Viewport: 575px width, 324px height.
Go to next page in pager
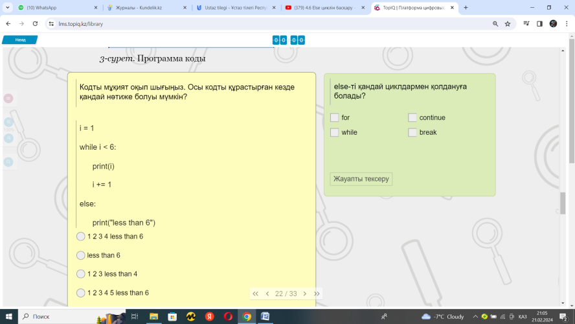click(x=305, y=294)
